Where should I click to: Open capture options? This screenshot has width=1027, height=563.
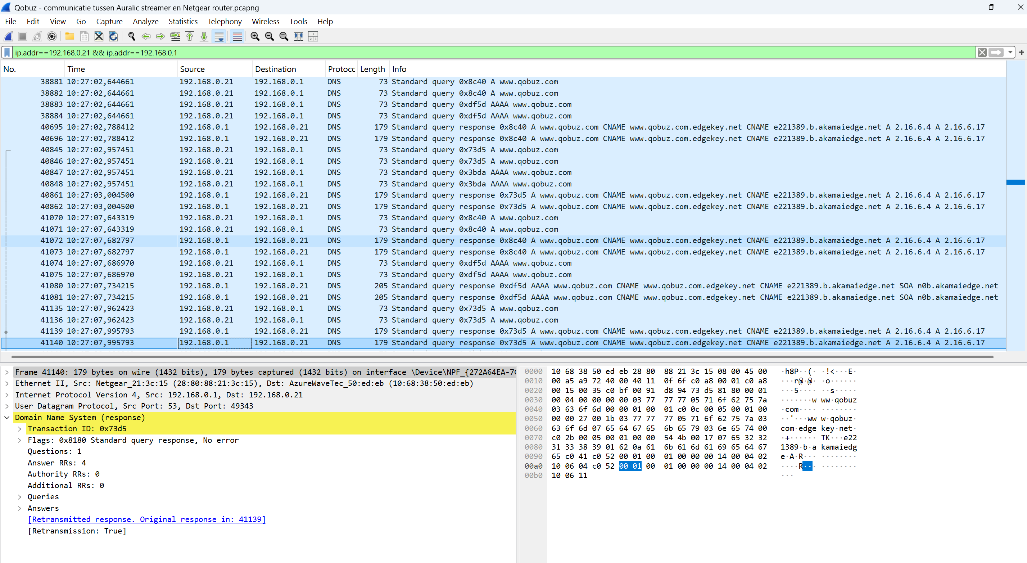point(52,37)
